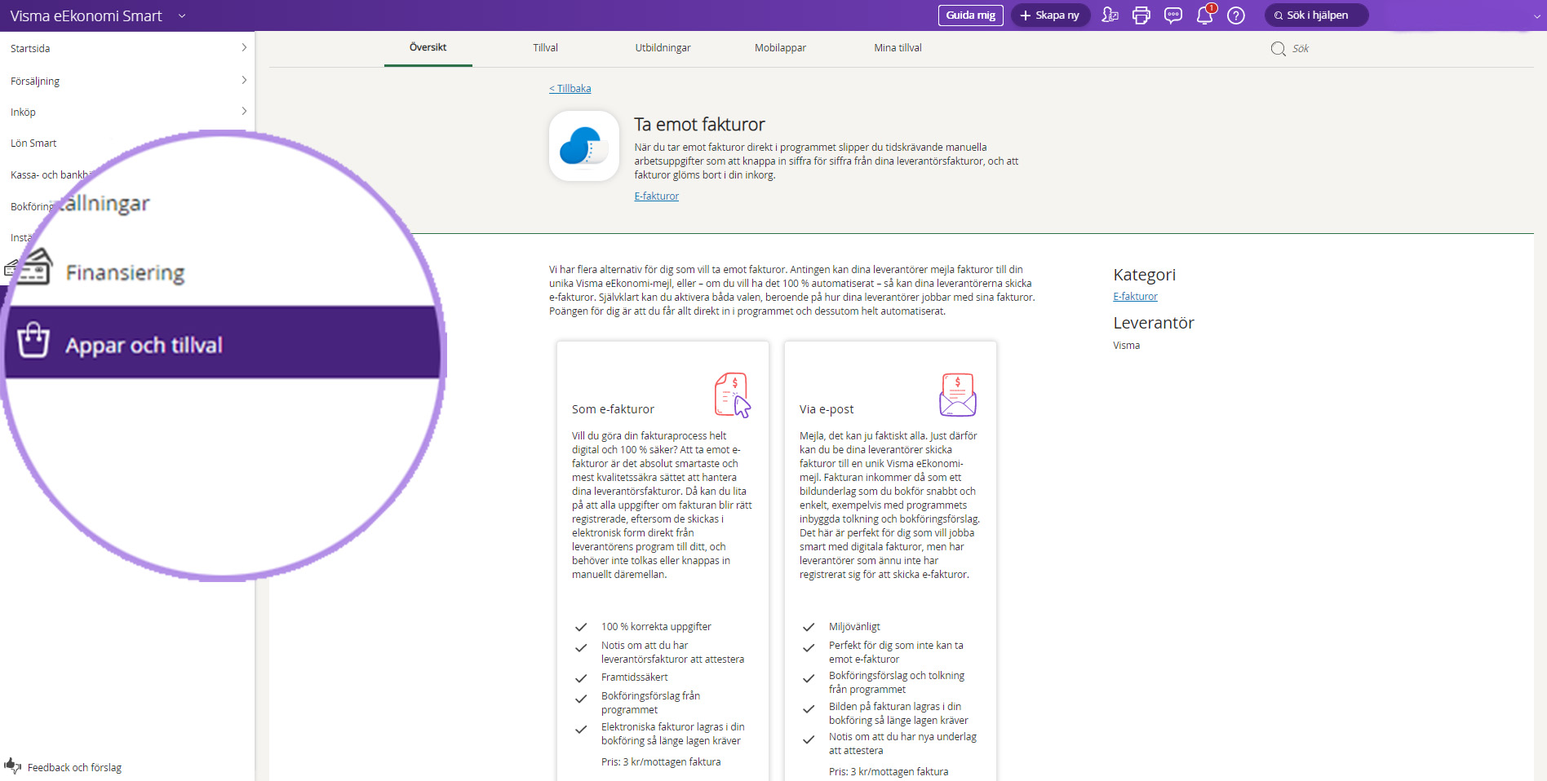This screenshot has height=781, width=1547.
Task: Click the Visma supplier text
Action: [1126, 346]
